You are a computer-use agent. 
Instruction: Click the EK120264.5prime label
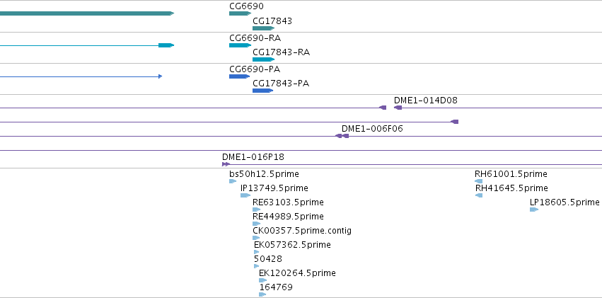(x=297, y=273)
